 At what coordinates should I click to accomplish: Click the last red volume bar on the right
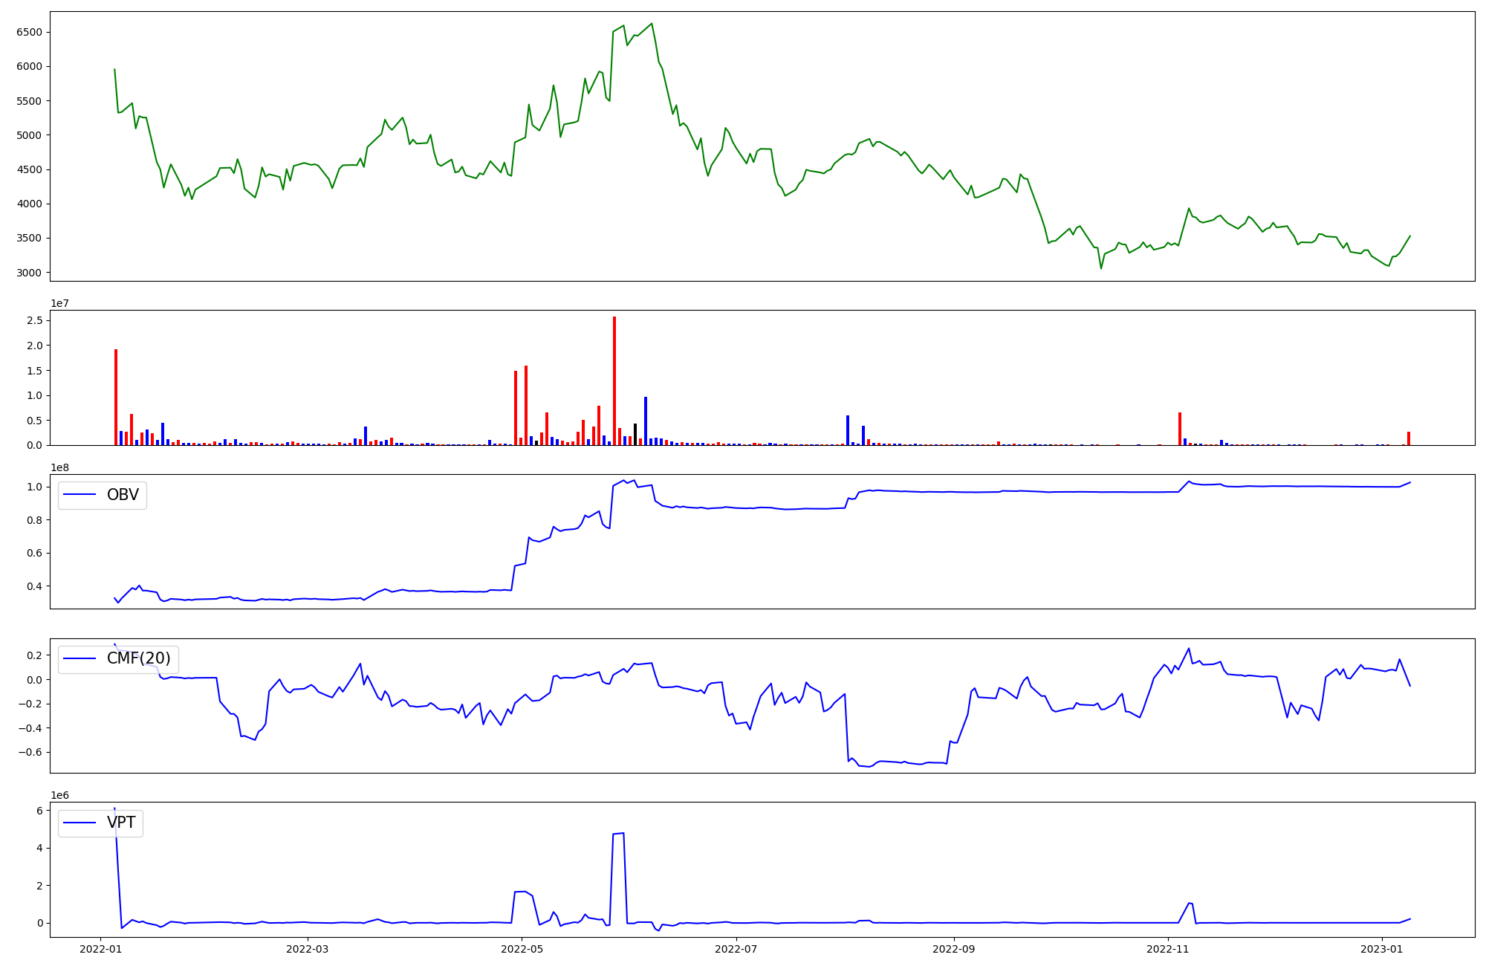[1409, 438]
